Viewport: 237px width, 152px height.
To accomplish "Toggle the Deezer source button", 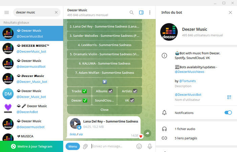I will coord(79,100).
